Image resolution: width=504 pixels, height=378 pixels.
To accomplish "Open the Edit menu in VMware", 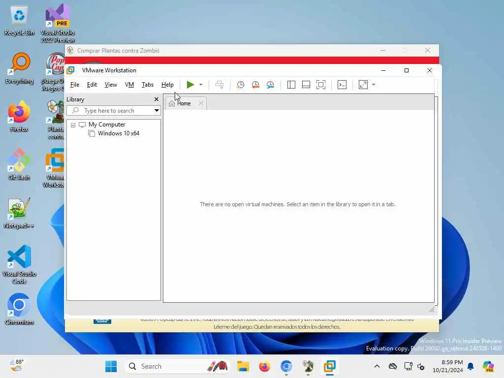I will 92,85.
